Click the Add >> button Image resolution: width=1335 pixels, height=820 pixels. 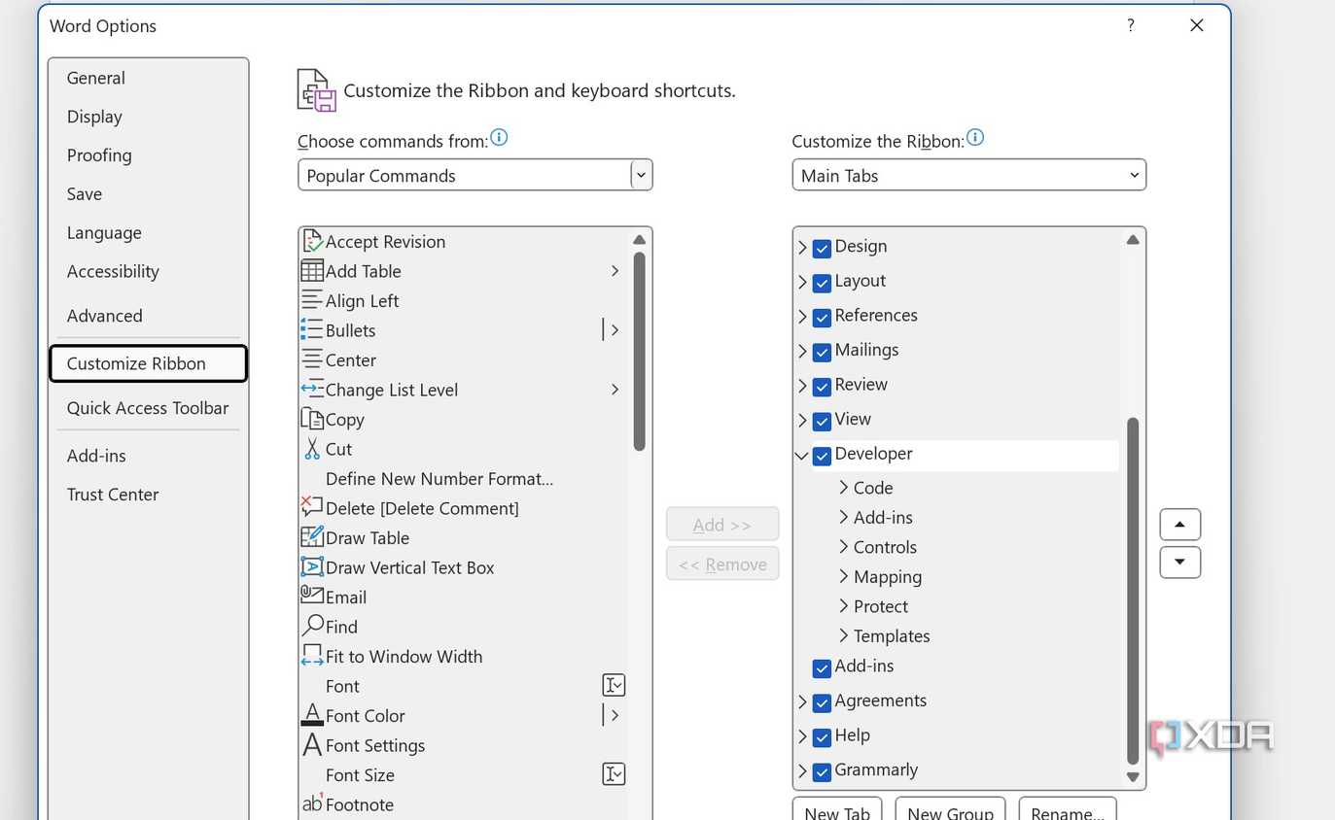click(x=722, y=525)
